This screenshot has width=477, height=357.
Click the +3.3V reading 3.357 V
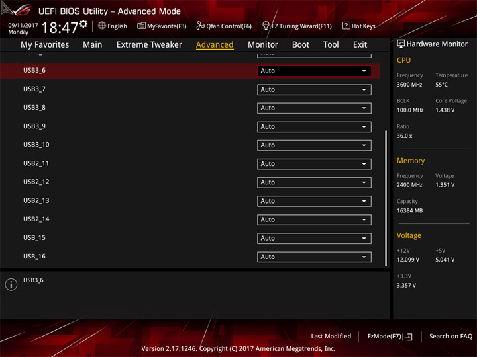click(x=406, y=286)
